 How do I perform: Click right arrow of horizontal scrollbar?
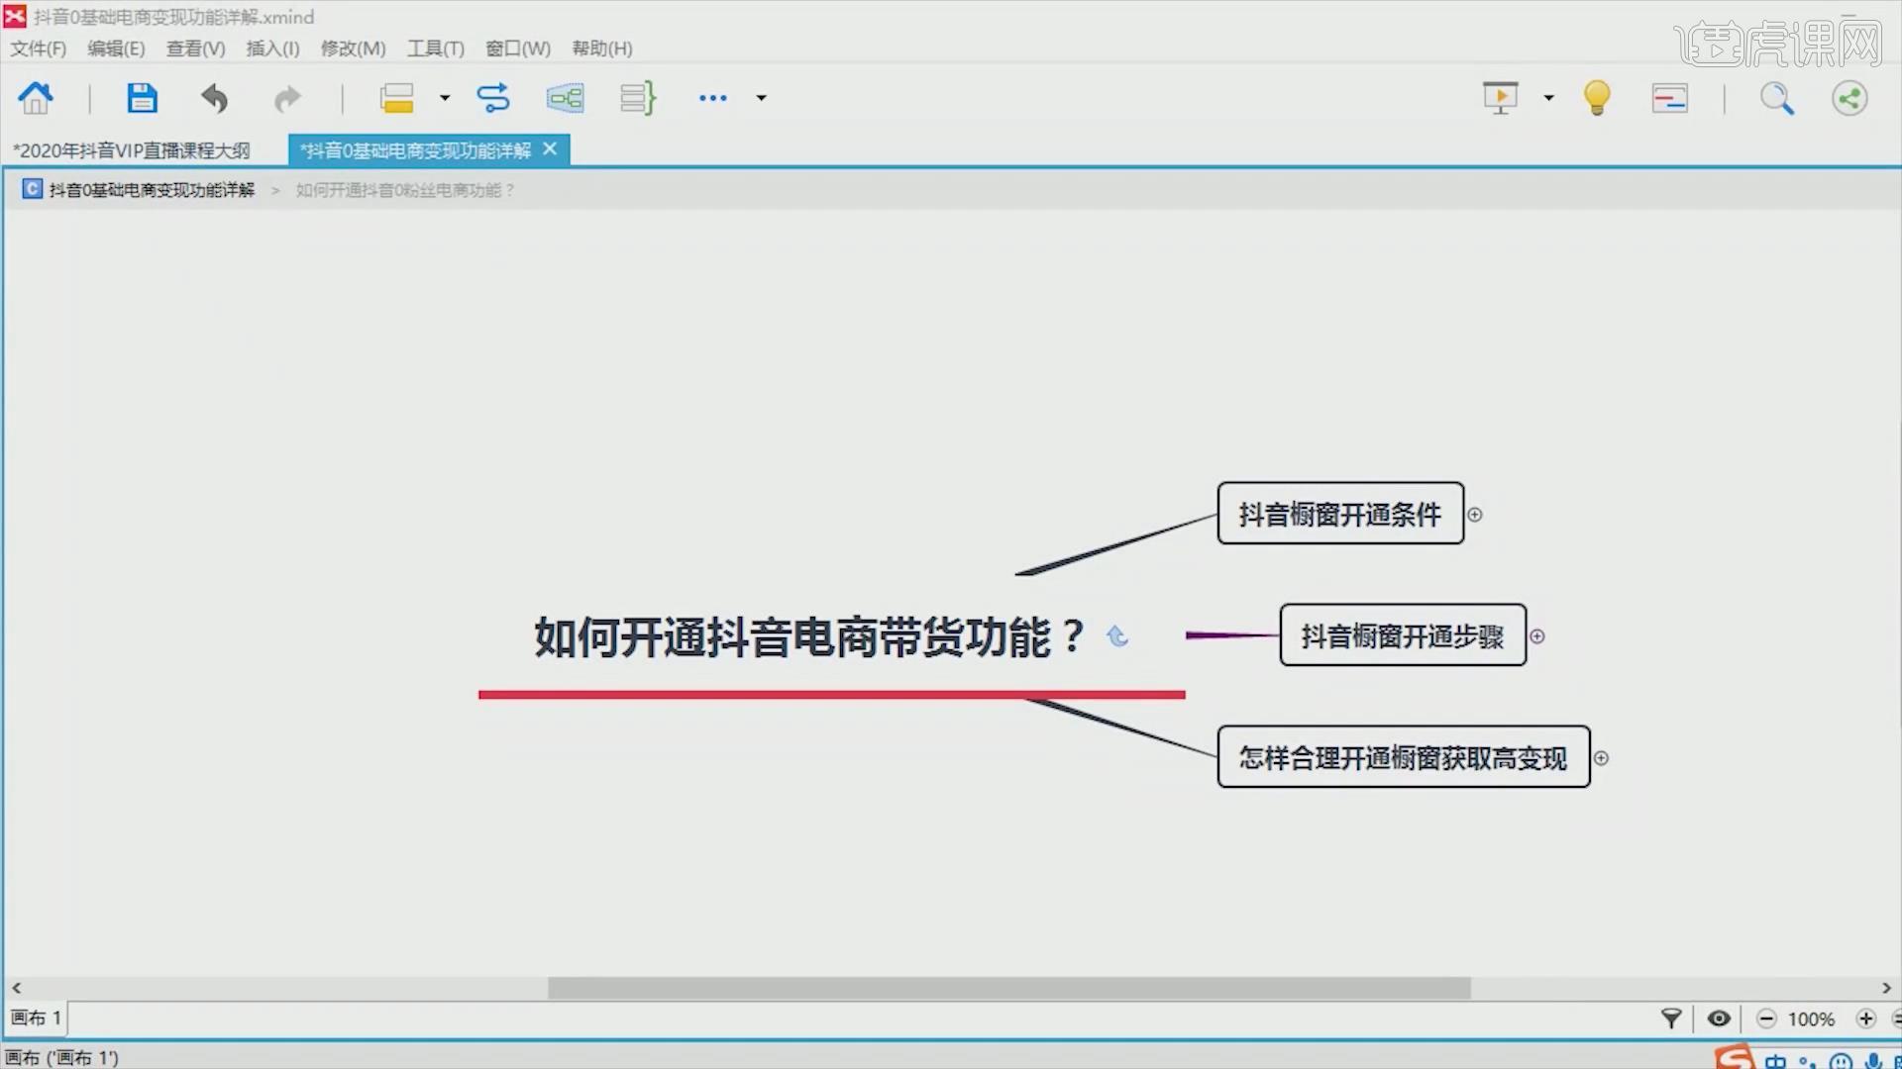coord(1886,988)
